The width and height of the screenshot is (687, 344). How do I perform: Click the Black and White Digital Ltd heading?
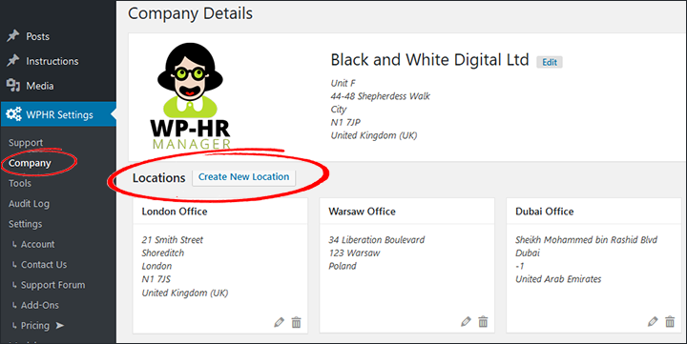tap(429, 60)
